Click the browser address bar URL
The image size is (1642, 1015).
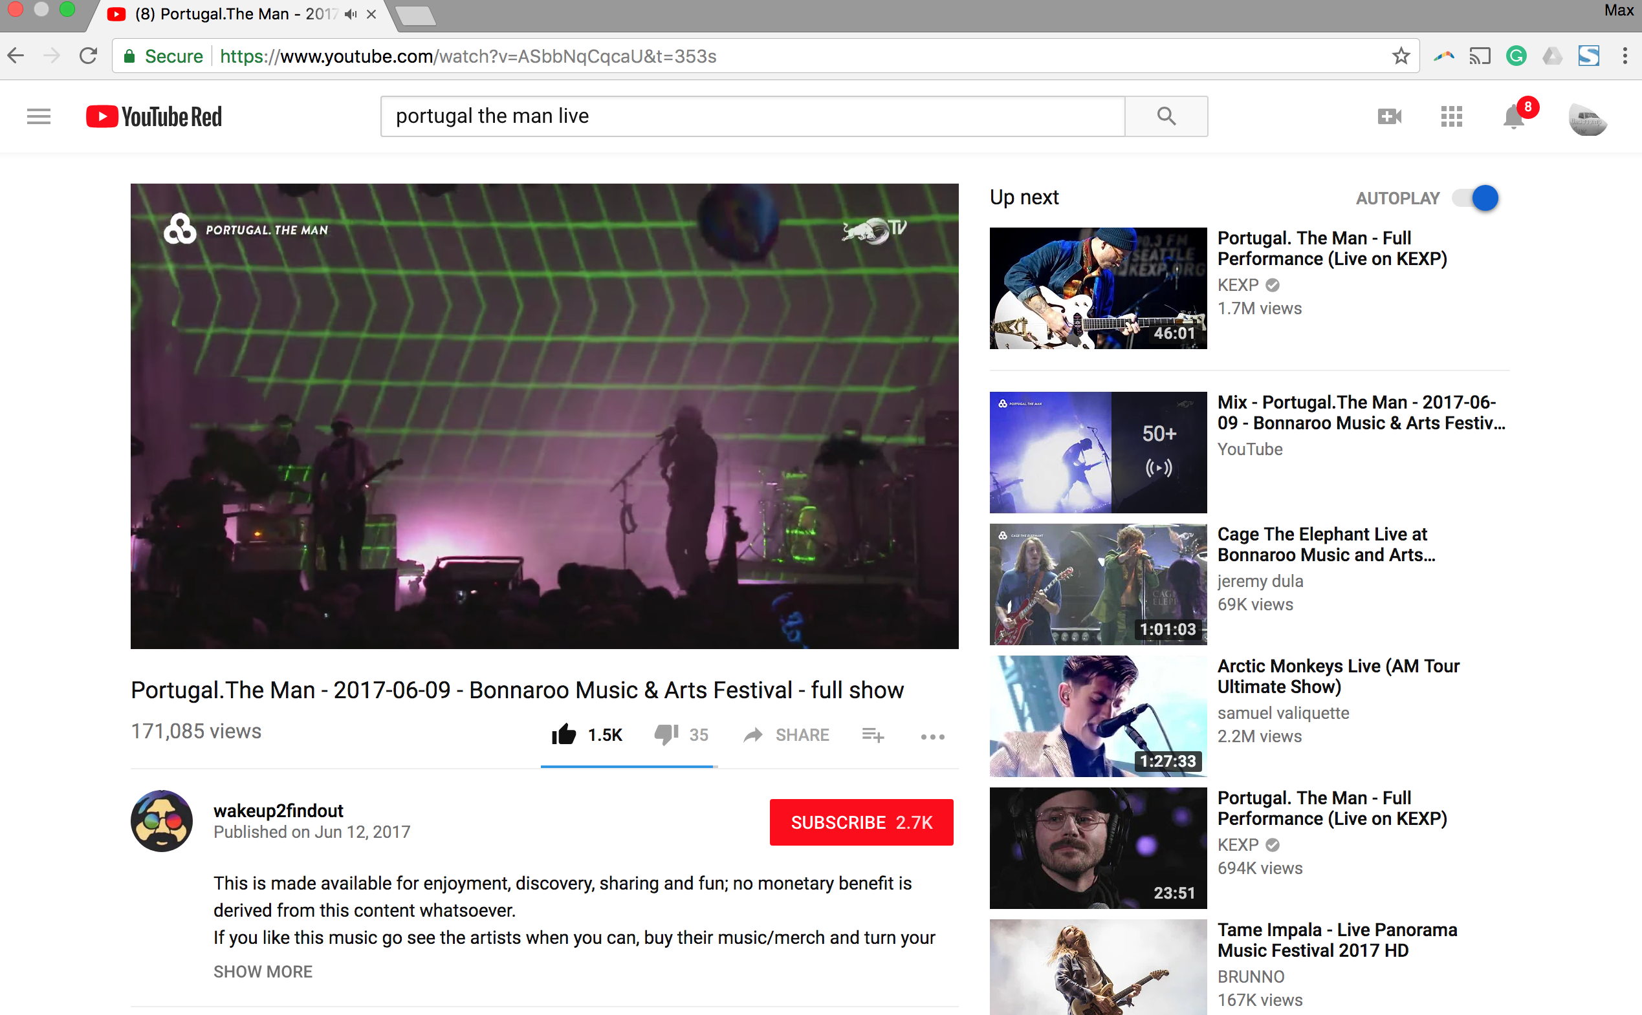(x=468, y=56)
